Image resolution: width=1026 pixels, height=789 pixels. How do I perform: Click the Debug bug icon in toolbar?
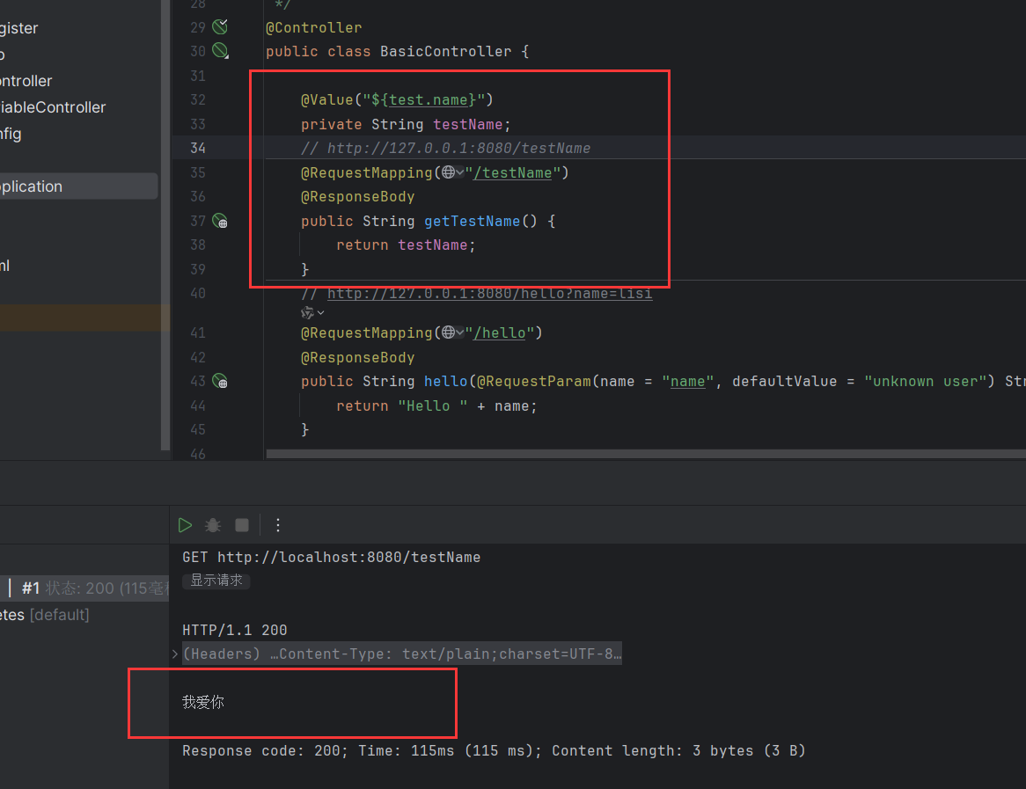(213, 525)
